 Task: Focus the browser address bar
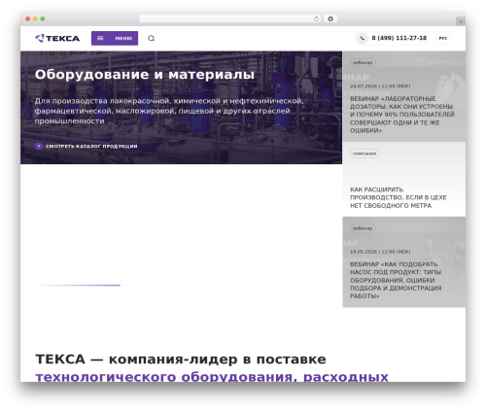point(230,18)
